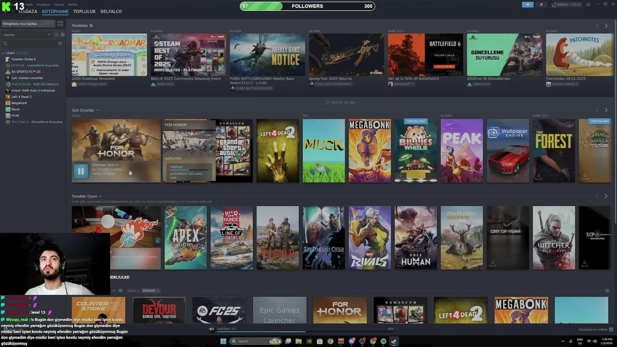Open Wallpaper Engine tile

coord(508,151)
